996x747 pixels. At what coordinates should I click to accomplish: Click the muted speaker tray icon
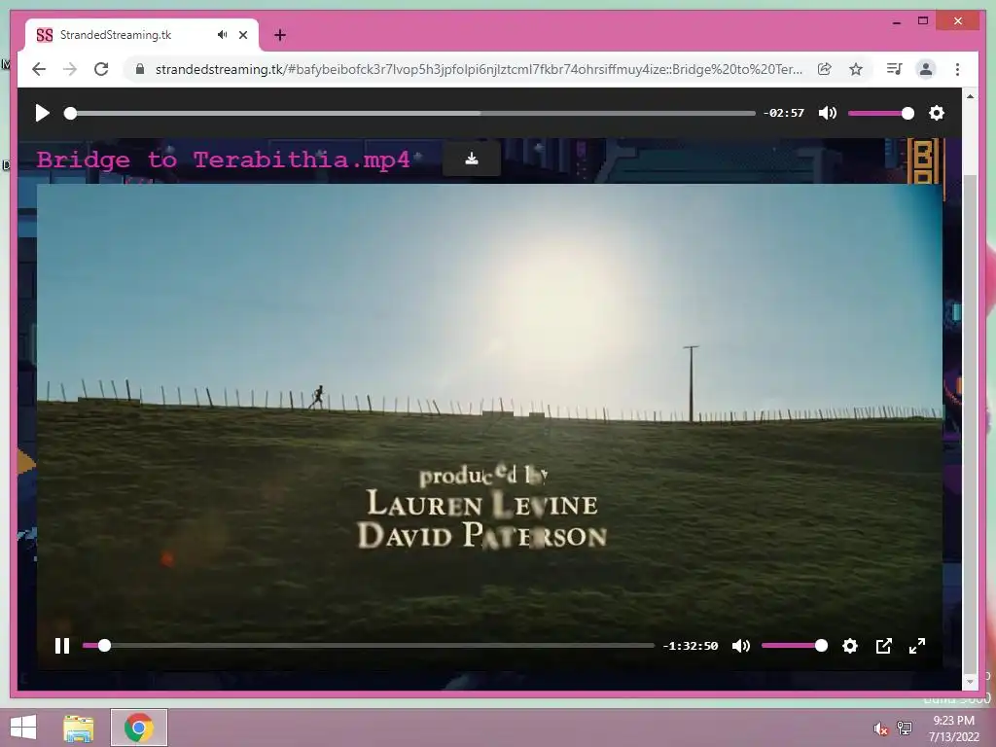pos(880,729)
